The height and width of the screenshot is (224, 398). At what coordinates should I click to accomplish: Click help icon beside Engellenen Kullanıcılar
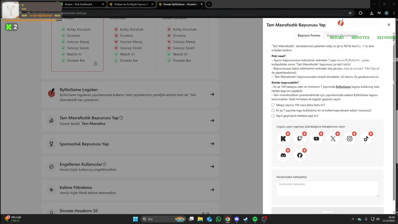click(x=104, y=164)
